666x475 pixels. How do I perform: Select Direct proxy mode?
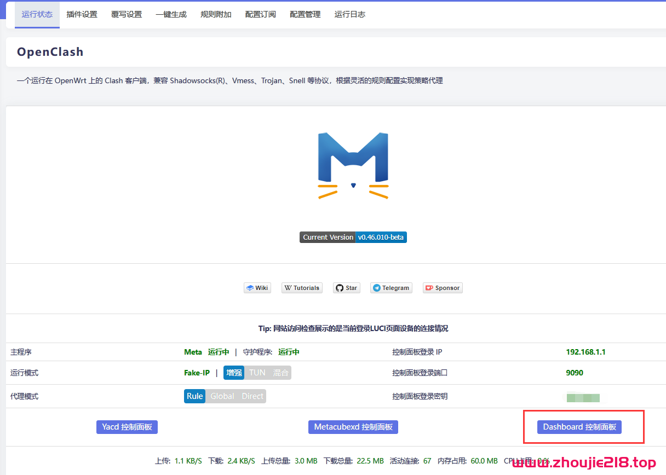coord(252,396)
